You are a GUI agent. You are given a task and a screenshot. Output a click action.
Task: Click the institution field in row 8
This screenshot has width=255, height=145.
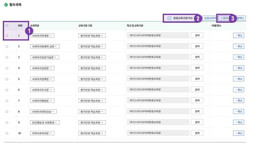pos(158,111)
